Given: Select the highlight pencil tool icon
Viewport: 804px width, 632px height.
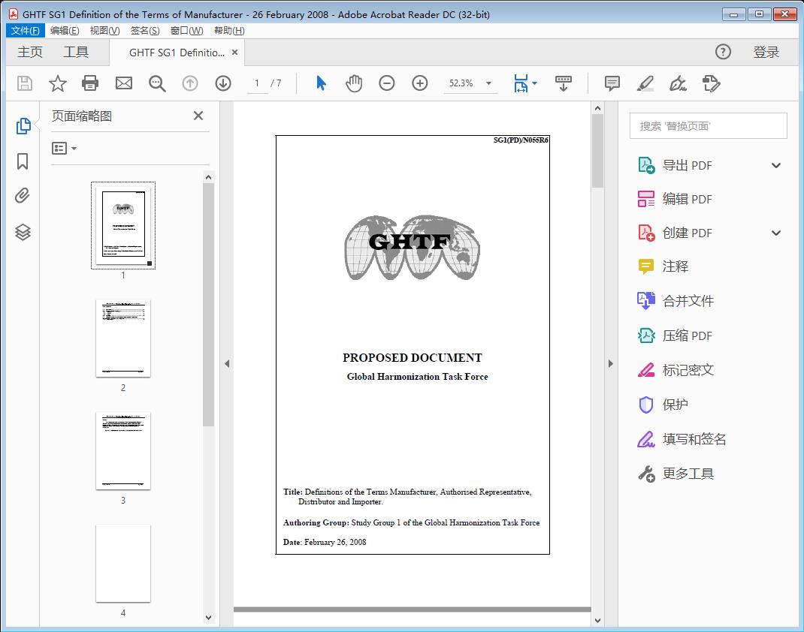Looking at the screenshot, I should tap(645, 83).
